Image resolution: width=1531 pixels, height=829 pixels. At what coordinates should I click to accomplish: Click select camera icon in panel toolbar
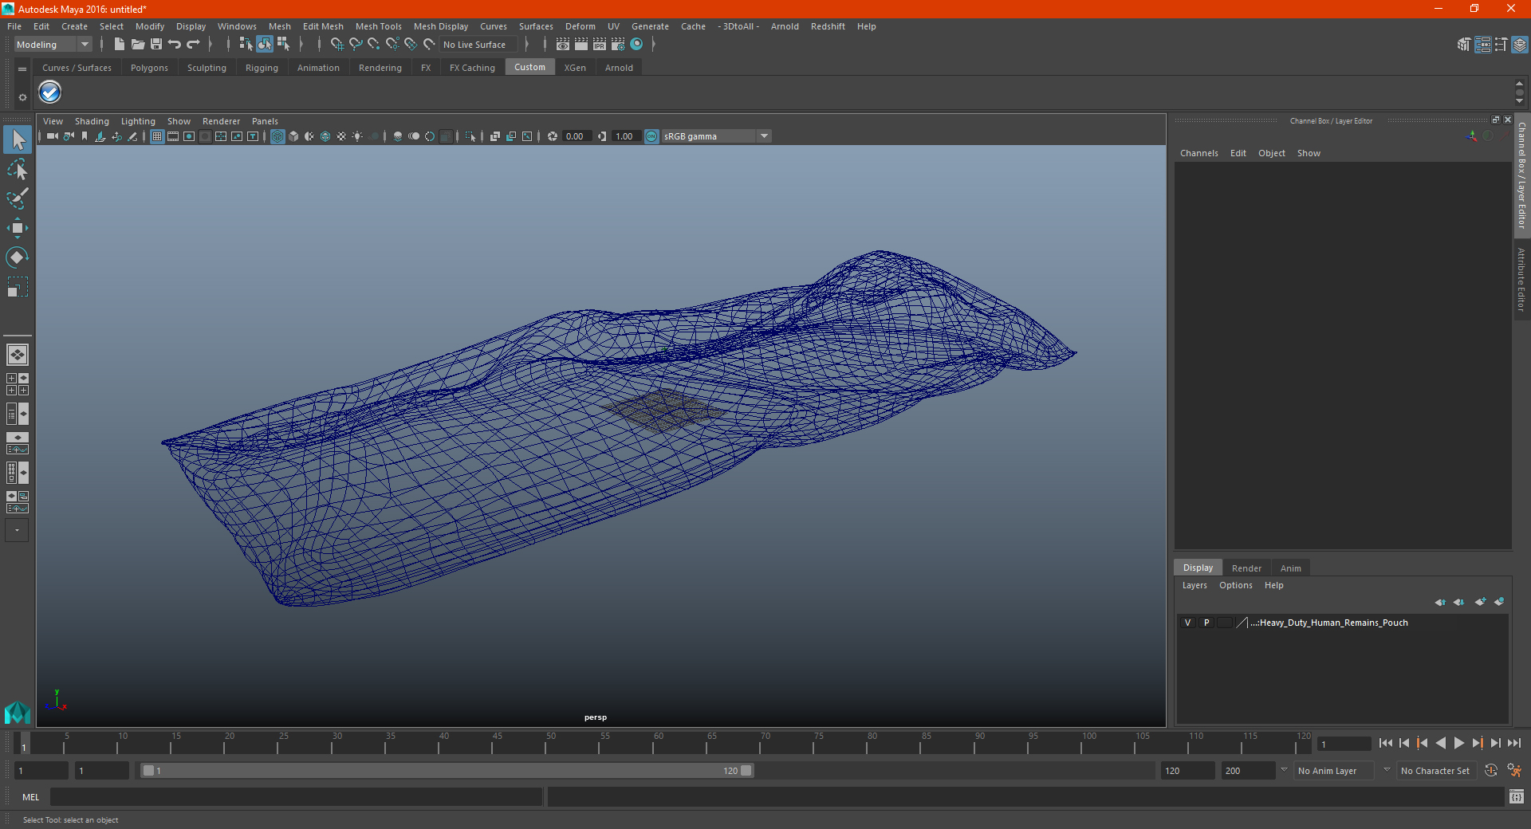click(x=52, y=136)
